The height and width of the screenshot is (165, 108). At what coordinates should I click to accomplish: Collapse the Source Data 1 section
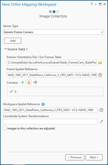click(6, 49)
